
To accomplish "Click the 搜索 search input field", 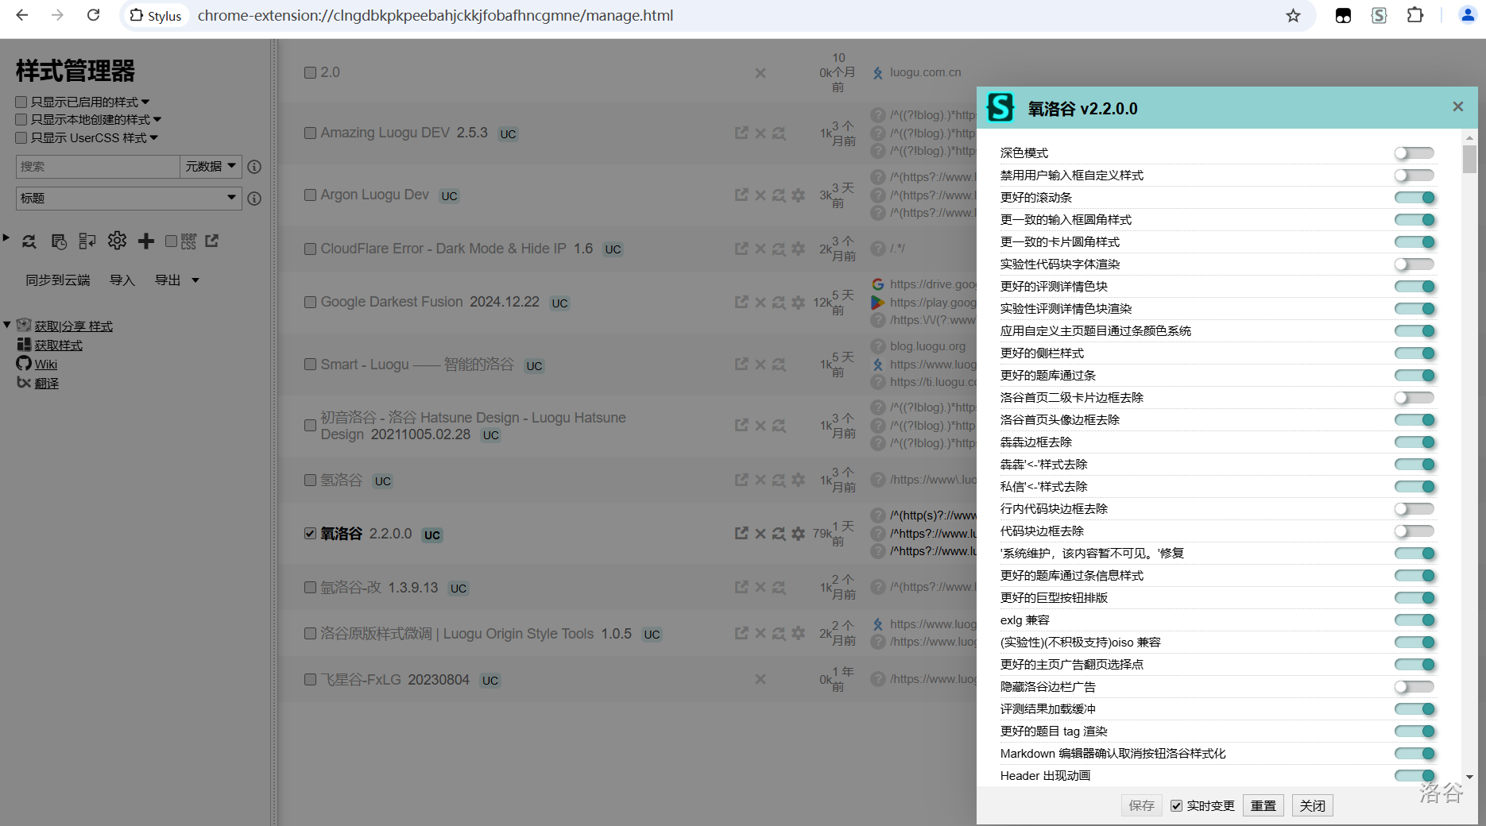I will [x=97, y=167].
